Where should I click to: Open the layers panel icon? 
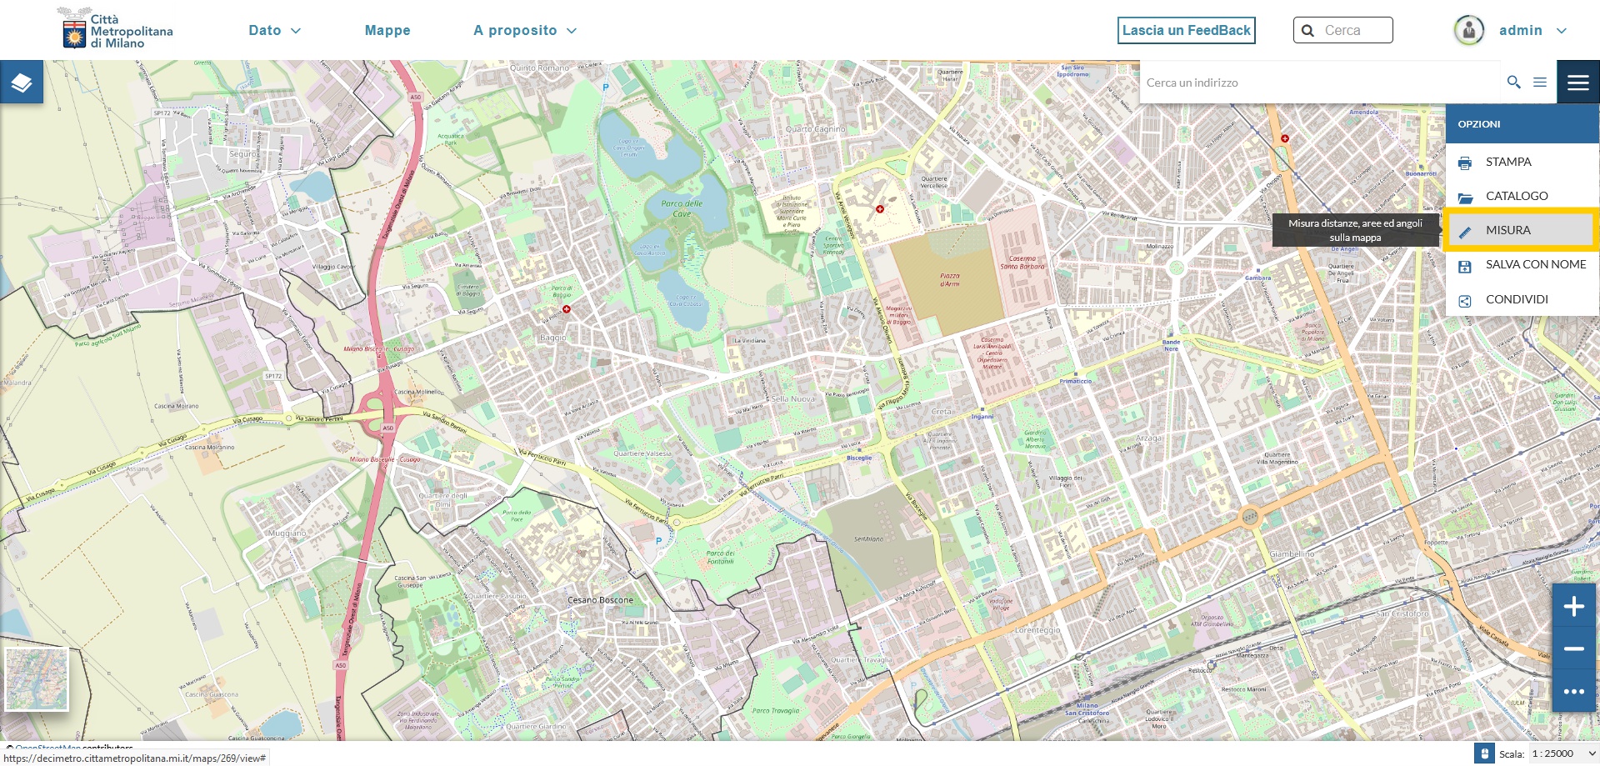22,82
